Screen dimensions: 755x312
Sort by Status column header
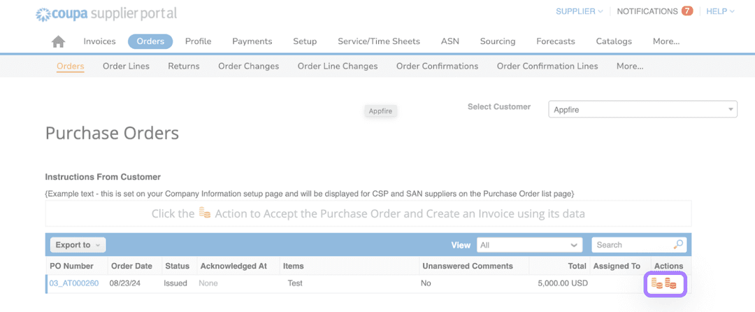pos(177,266)
